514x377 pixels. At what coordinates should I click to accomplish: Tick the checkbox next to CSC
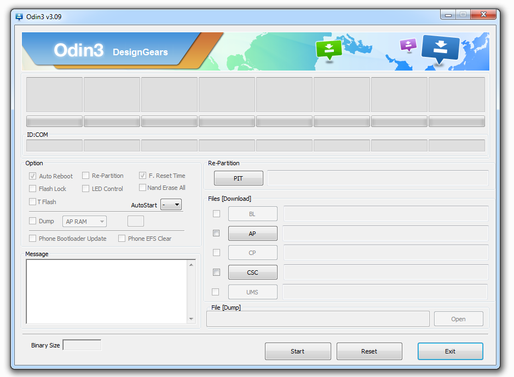216,272
